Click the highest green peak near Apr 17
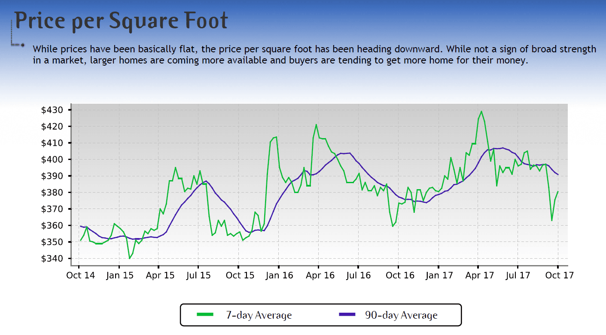The width and height of the screenshot is (606, 335). [481, 112]
